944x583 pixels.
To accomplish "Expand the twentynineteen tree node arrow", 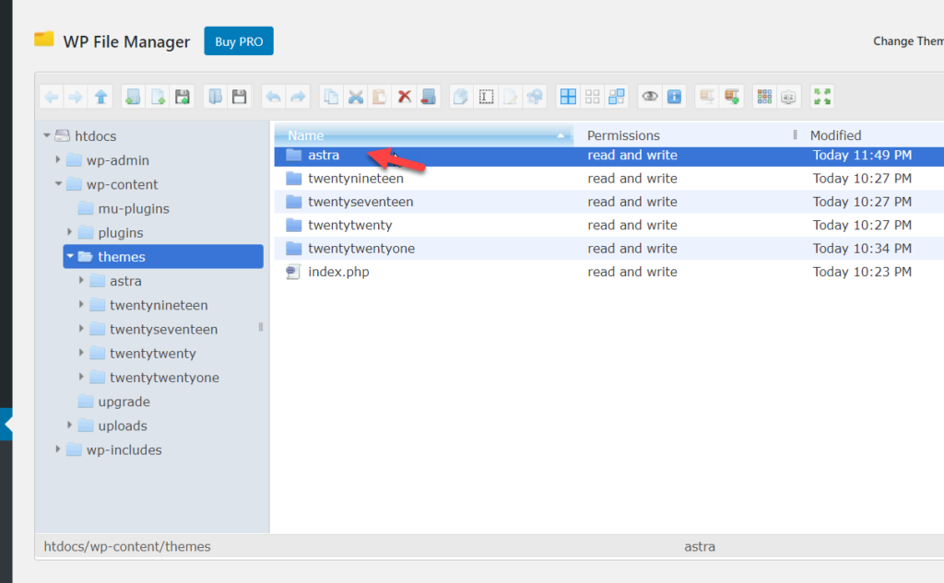I will (x=81, y=305).
